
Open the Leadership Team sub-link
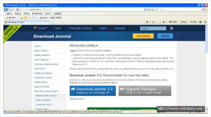tap(44, 105)
